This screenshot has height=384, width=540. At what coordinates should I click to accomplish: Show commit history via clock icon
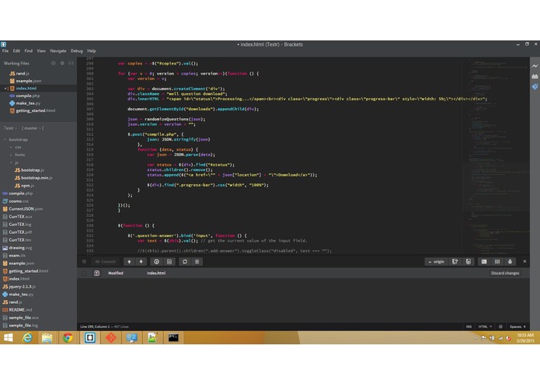tap(156, 262)
